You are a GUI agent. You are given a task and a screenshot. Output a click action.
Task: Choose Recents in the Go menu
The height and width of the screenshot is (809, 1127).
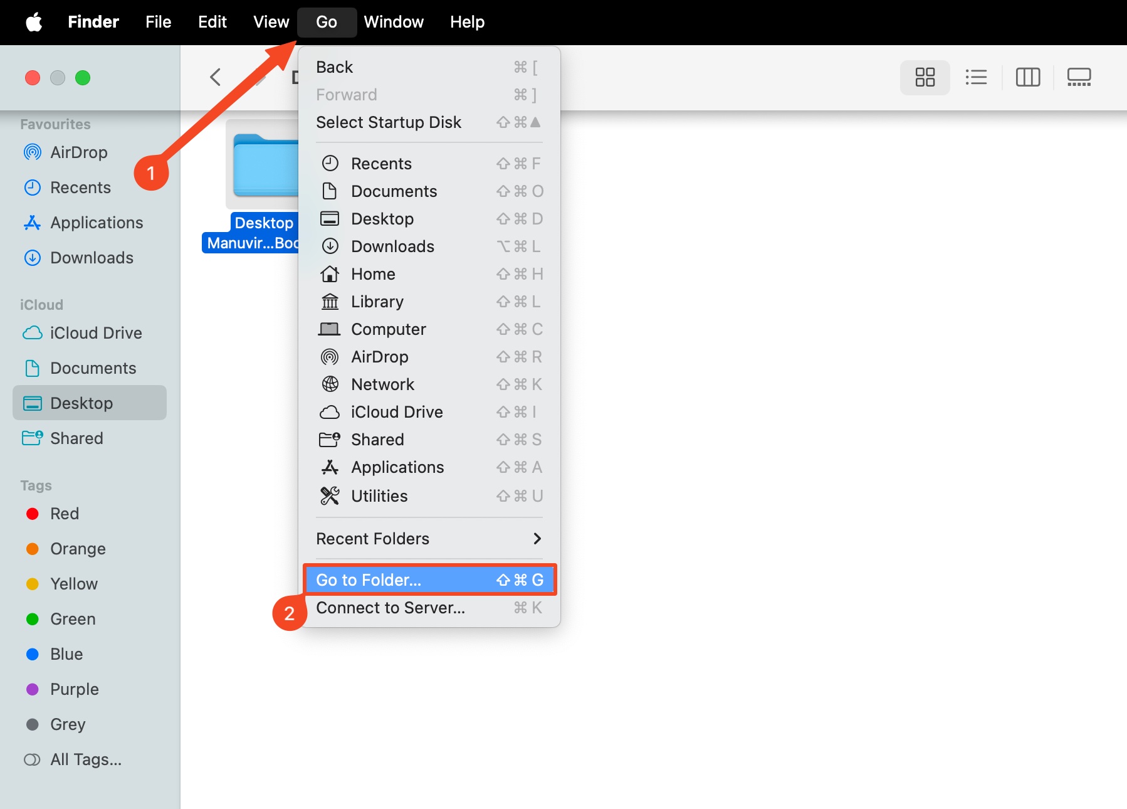[x=429, y=164]
